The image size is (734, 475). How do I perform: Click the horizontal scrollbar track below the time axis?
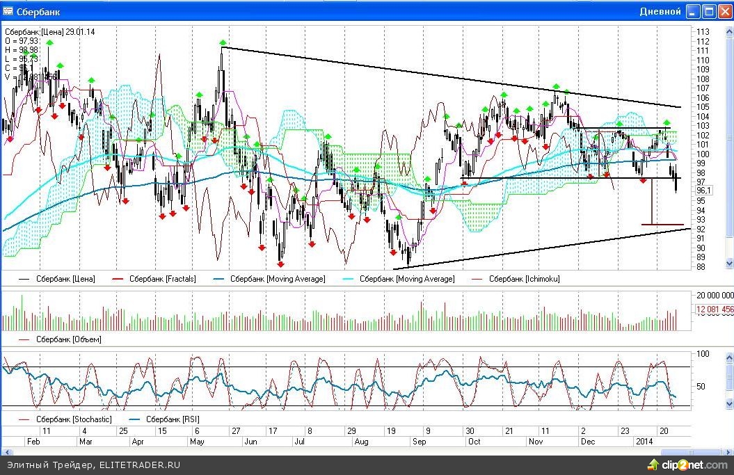[348, 451]
